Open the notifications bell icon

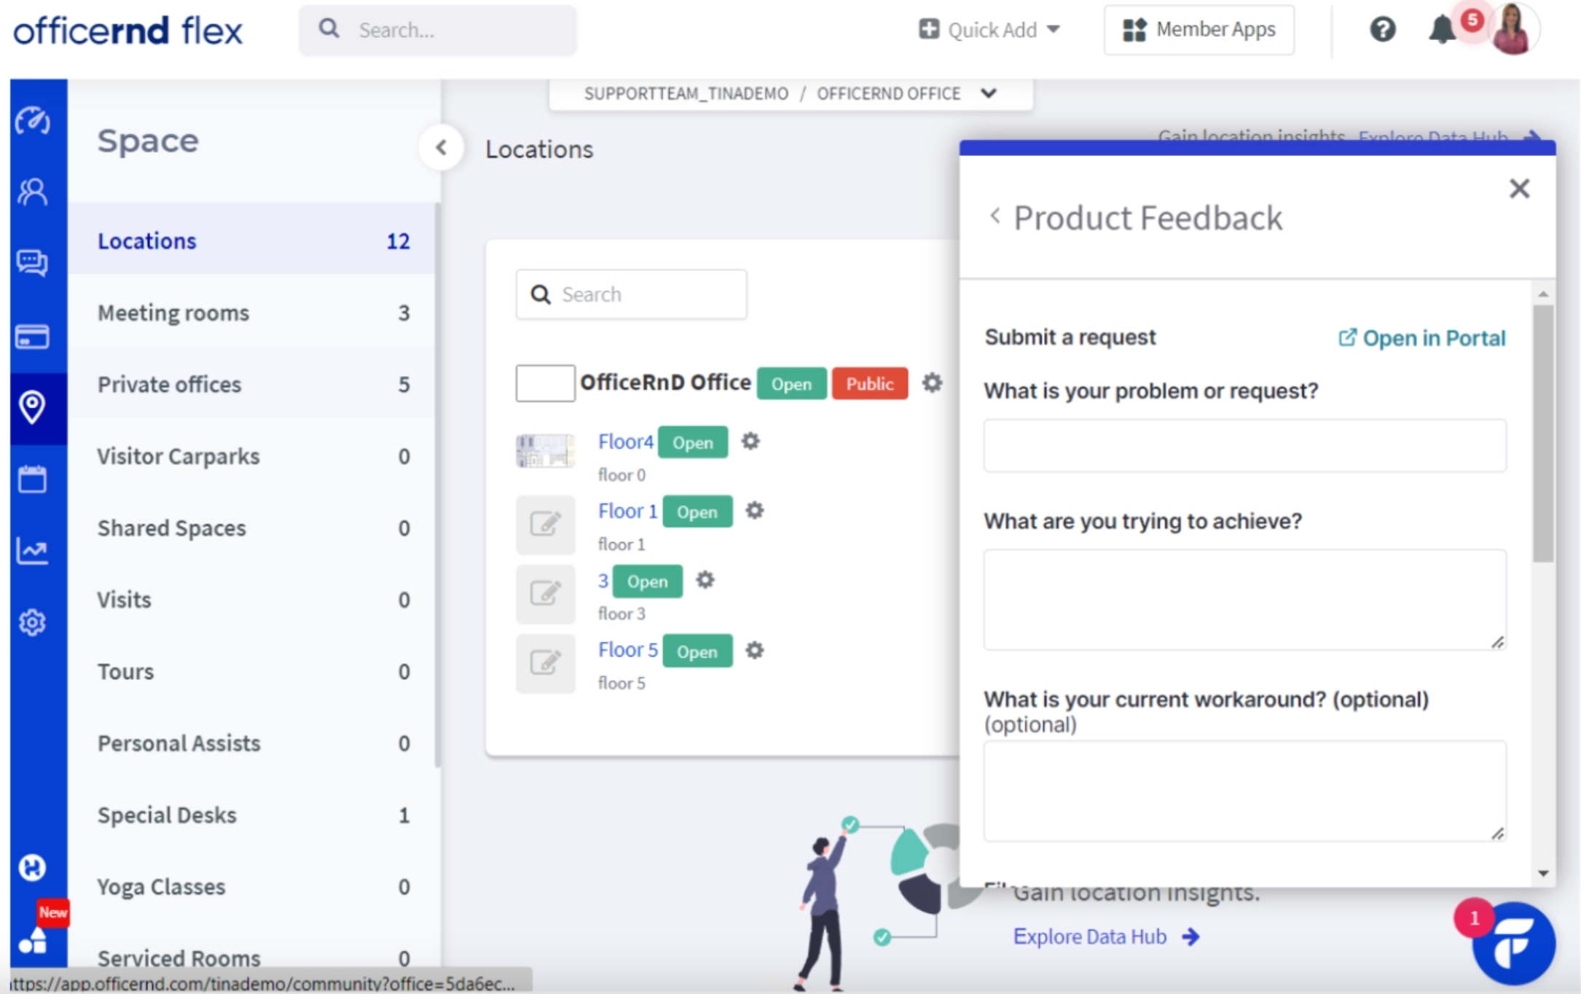pos(1442,30)
